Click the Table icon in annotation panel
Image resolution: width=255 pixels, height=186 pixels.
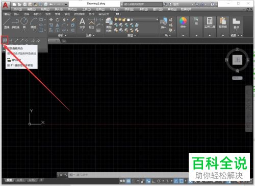(98, 30)
